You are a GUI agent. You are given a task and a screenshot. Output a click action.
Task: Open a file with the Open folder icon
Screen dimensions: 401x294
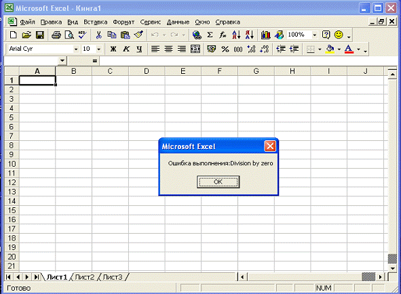tap(26, 35)
